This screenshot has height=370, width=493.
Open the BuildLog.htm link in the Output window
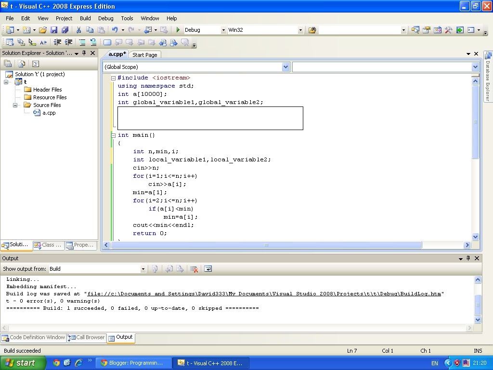(270, 293)
